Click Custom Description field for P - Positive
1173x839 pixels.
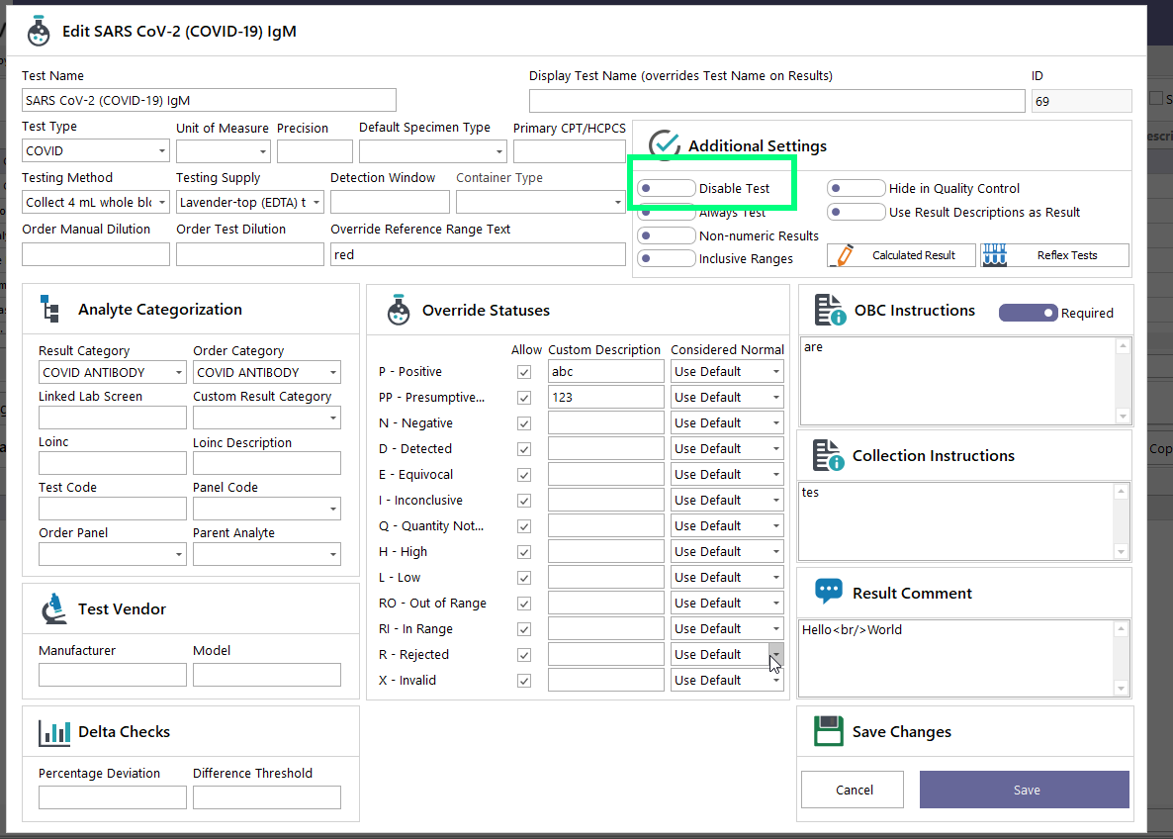coord(606,372)
